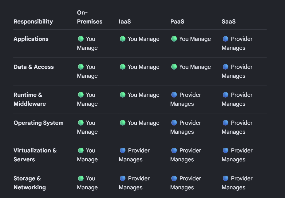The height and width of the screenshot is (198, 285).
Task: Click the blue dot in Runtime & Middleware PaaS cell
Action: pos(174,95)
